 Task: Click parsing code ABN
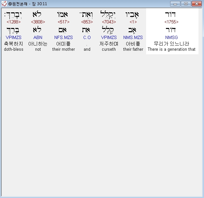[38, 37]
